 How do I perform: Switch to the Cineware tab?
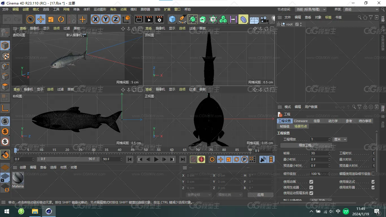click(x=301, y=121)
